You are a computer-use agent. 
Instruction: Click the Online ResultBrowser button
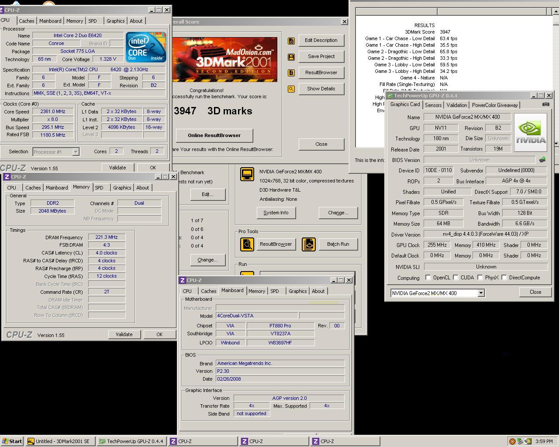pos(214,135)
